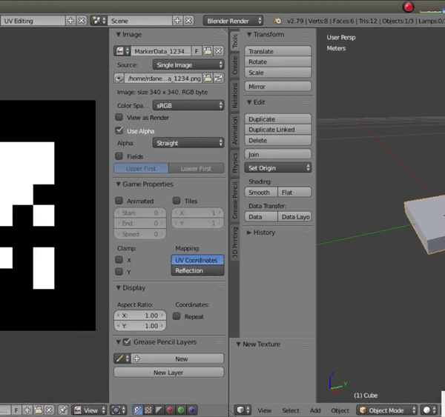Open the scene browse icon beside Scene
This screenshot has height=417, width=445.
click(99, 21)
